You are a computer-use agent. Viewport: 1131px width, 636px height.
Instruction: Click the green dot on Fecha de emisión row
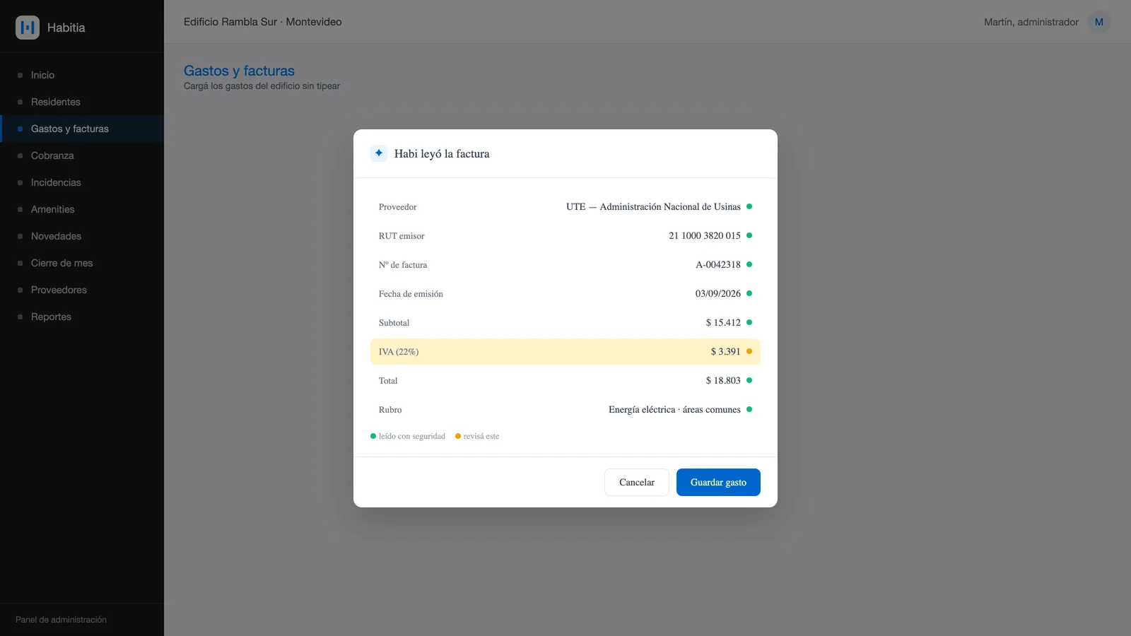point(749,293)
